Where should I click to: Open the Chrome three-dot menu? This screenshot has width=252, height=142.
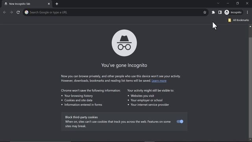[247, 12]
